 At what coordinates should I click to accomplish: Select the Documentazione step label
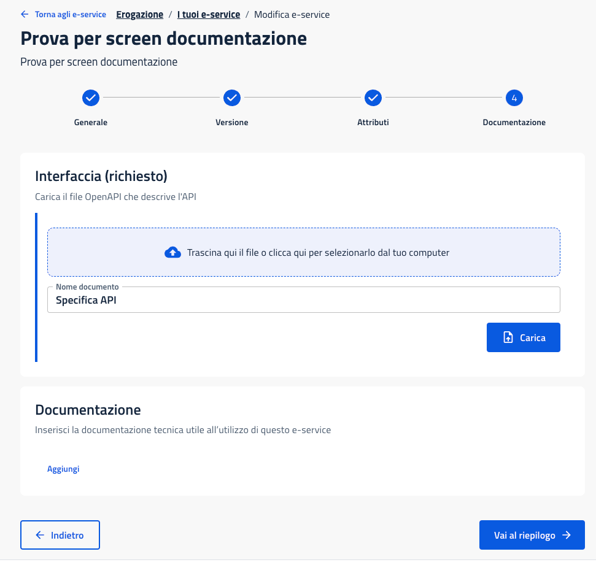pos(514,122)
